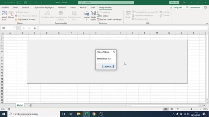Open the Name Box dropdown arrow
Viewport: 209px width, 117px height.
[x=15, y=28]
